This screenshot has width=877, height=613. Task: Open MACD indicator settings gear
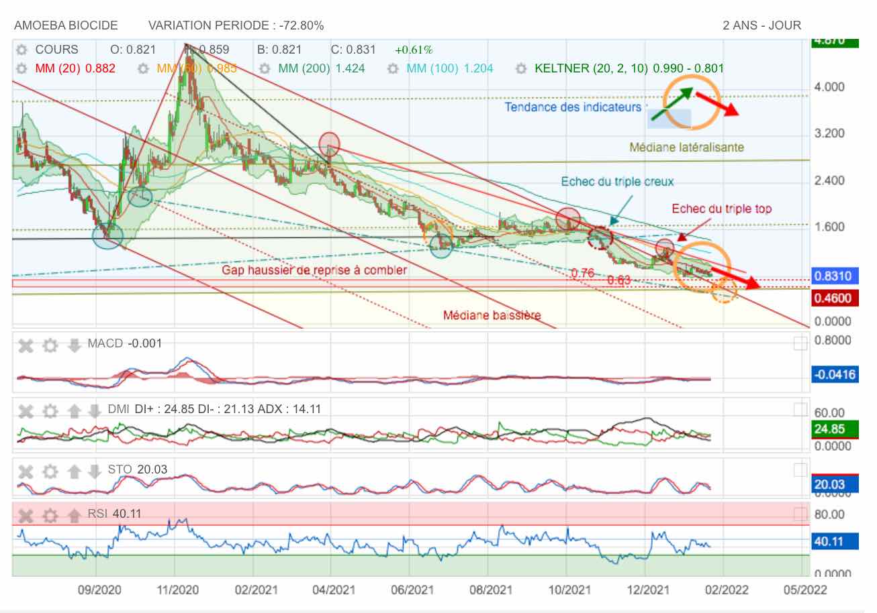pos(50,345)
